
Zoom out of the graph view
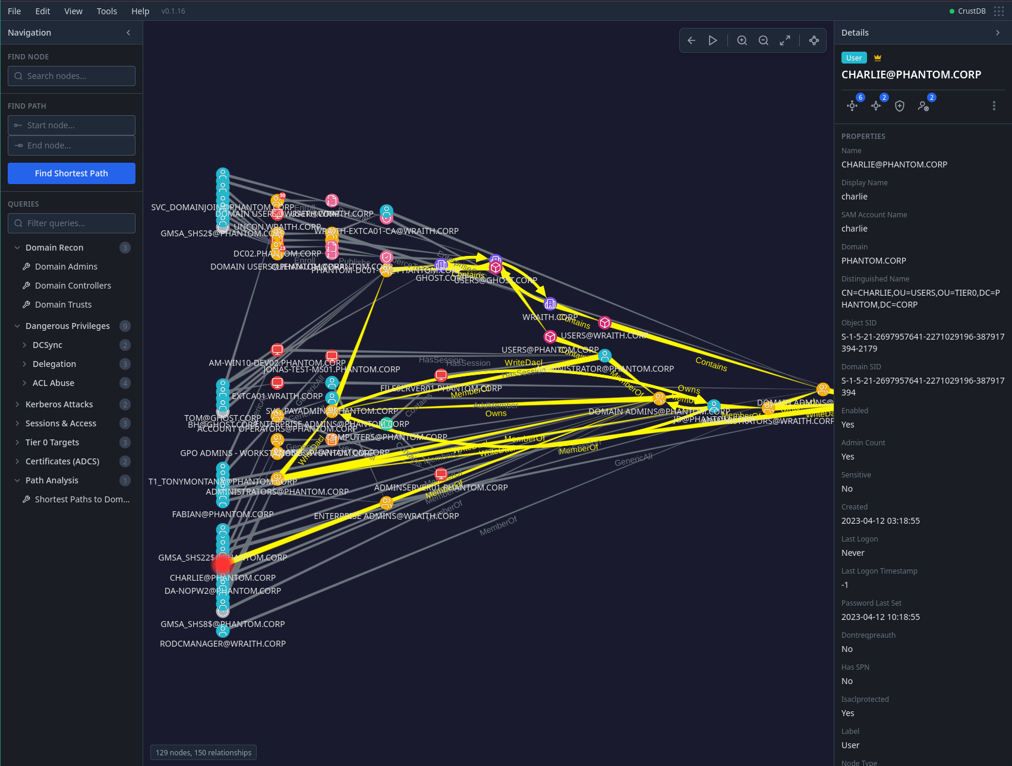click(x=763, y=40)
